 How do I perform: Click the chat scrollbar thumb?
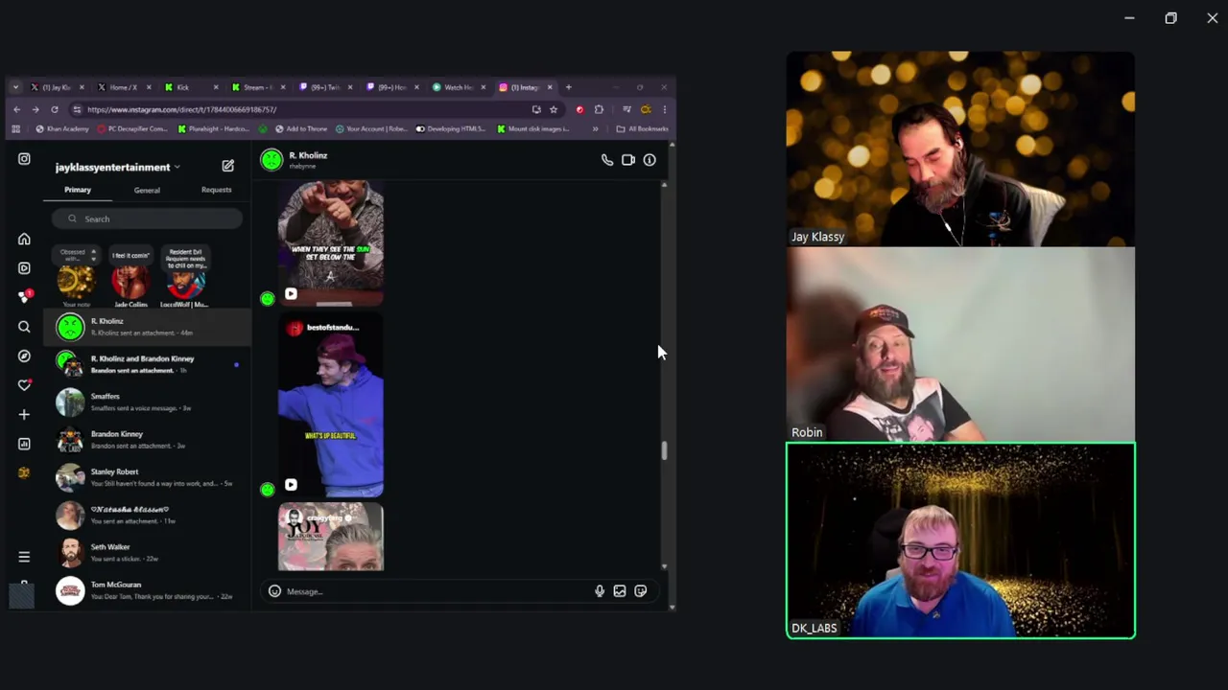point(664,450)
